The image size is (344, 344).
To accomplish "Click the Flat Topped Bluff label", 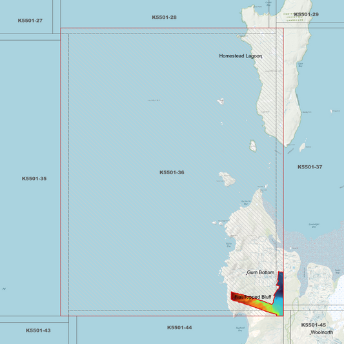I will 253,297.
